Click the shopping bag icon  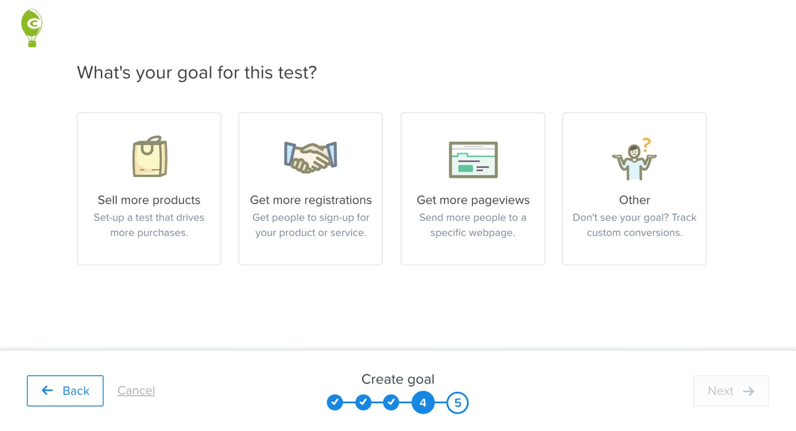[x=149, y=157]
